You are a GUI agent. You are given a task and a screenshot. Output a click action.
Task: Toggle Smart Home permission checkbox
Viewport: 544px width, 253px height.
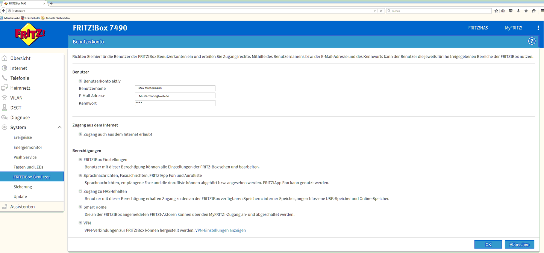[80, 207]
